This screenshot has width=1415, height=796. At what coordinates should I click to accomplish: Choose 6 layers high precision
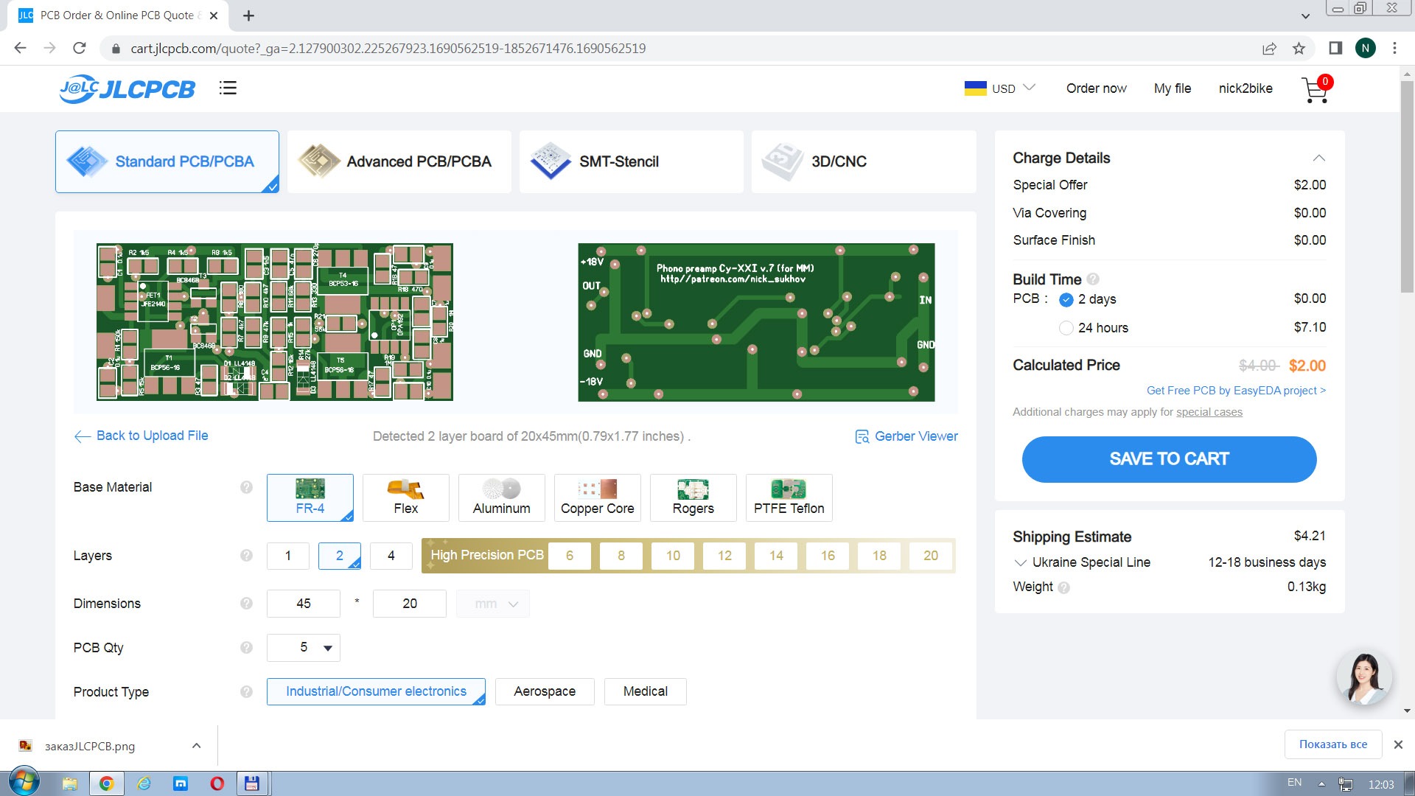[x=570, y=556]
